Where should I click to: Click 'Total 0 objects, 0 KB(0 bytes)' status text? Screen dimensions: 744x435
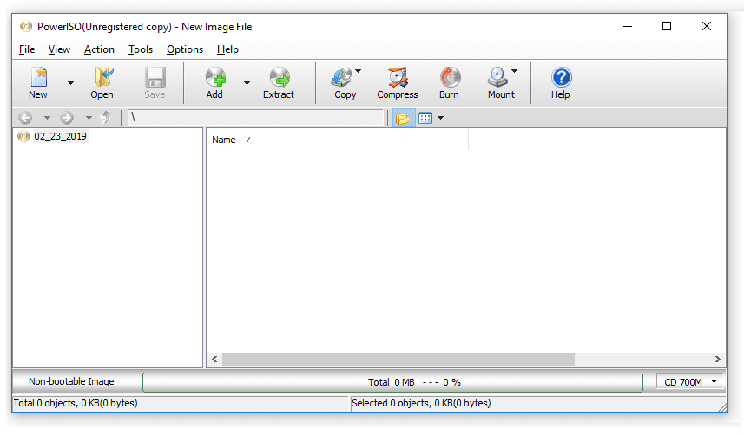[x=76, y=403]
